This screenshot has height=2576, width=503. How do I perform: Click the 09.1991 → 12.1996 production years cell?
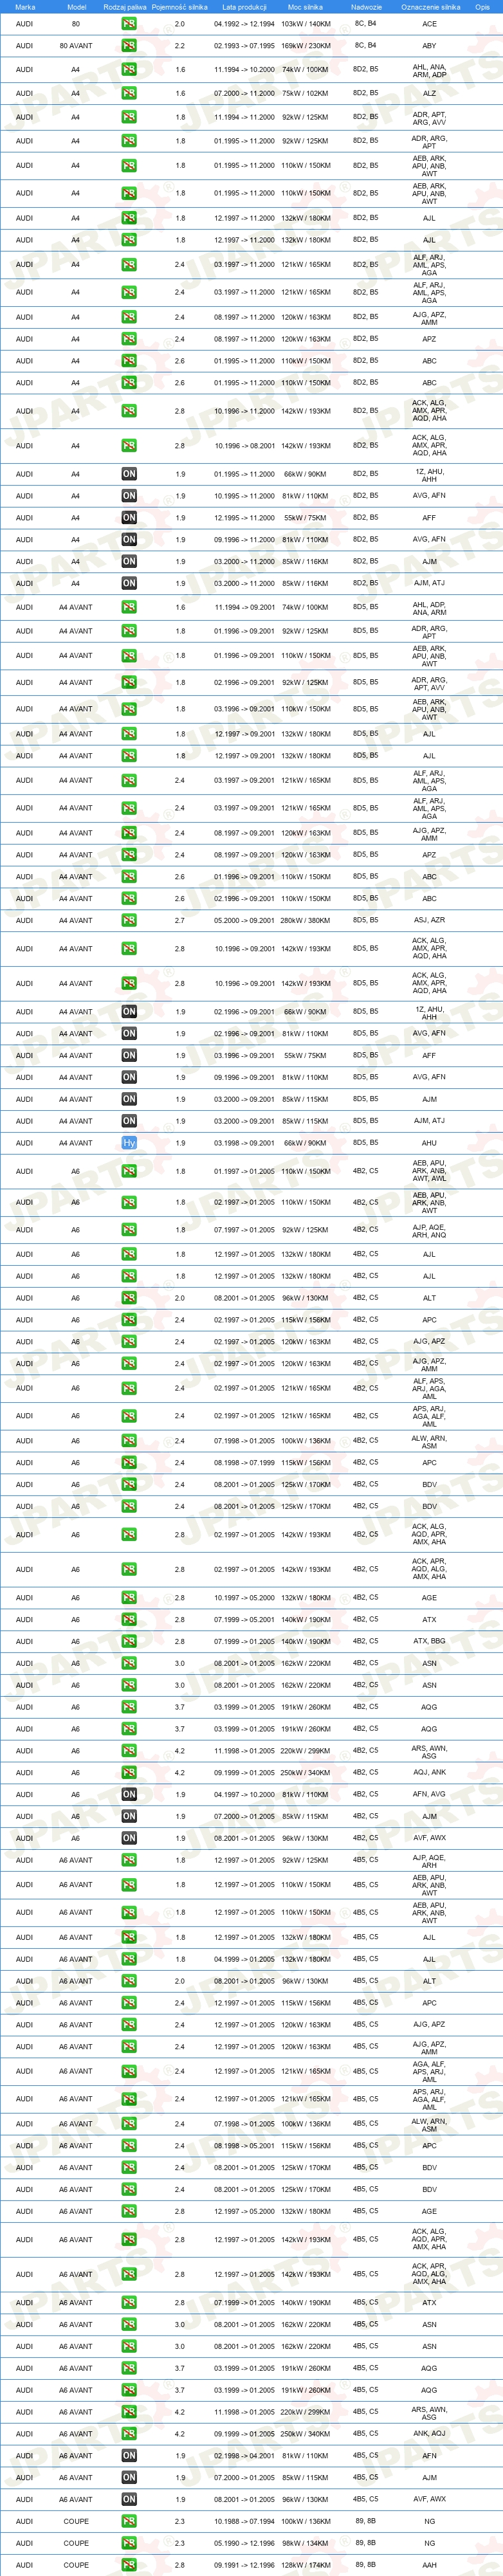244,2566
